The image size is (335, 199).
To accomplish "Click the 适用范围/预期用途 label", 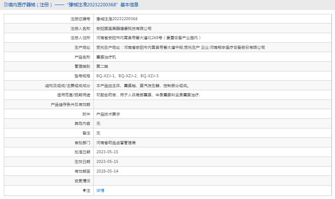I will point(74,95).
